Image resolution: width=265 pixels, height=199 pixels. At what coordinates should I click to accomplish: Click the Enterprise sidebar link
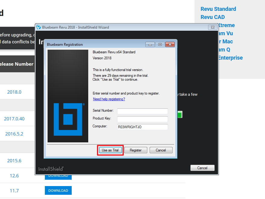(230, 58)
